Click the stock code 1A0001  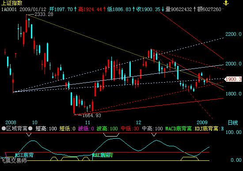(9, 9)
